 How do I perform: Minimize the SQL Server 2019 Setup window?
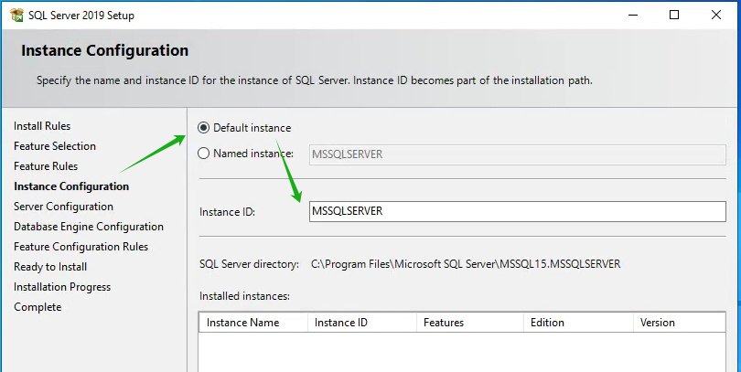pyautogui.click(x=633, y=16)
